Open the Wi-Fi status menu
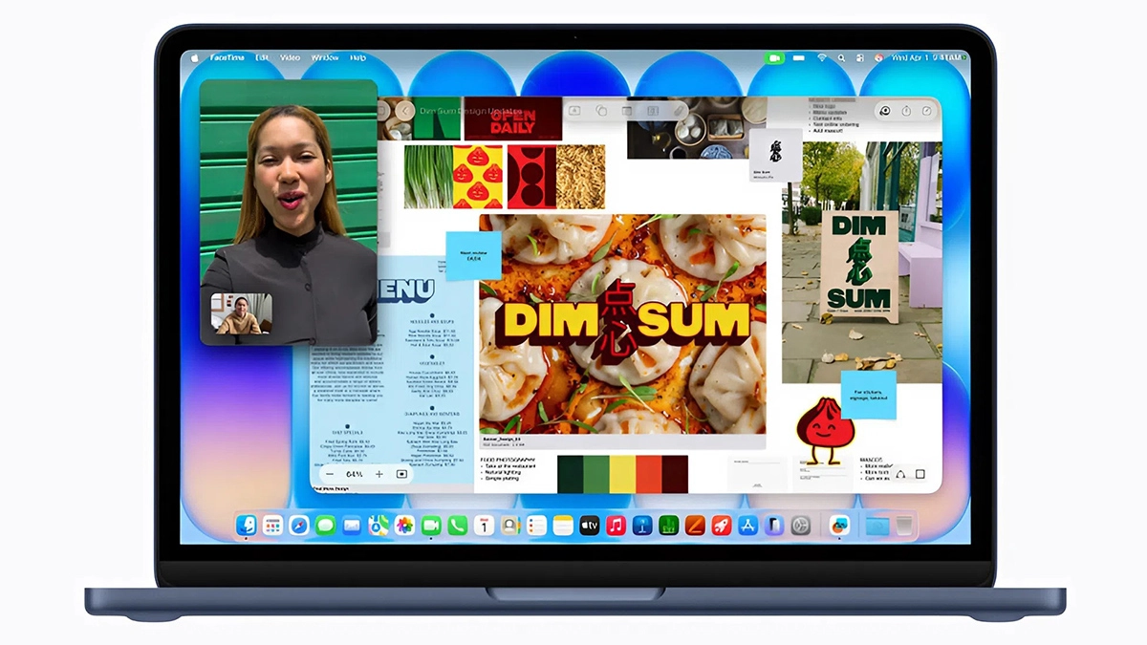 coord(821,58)
